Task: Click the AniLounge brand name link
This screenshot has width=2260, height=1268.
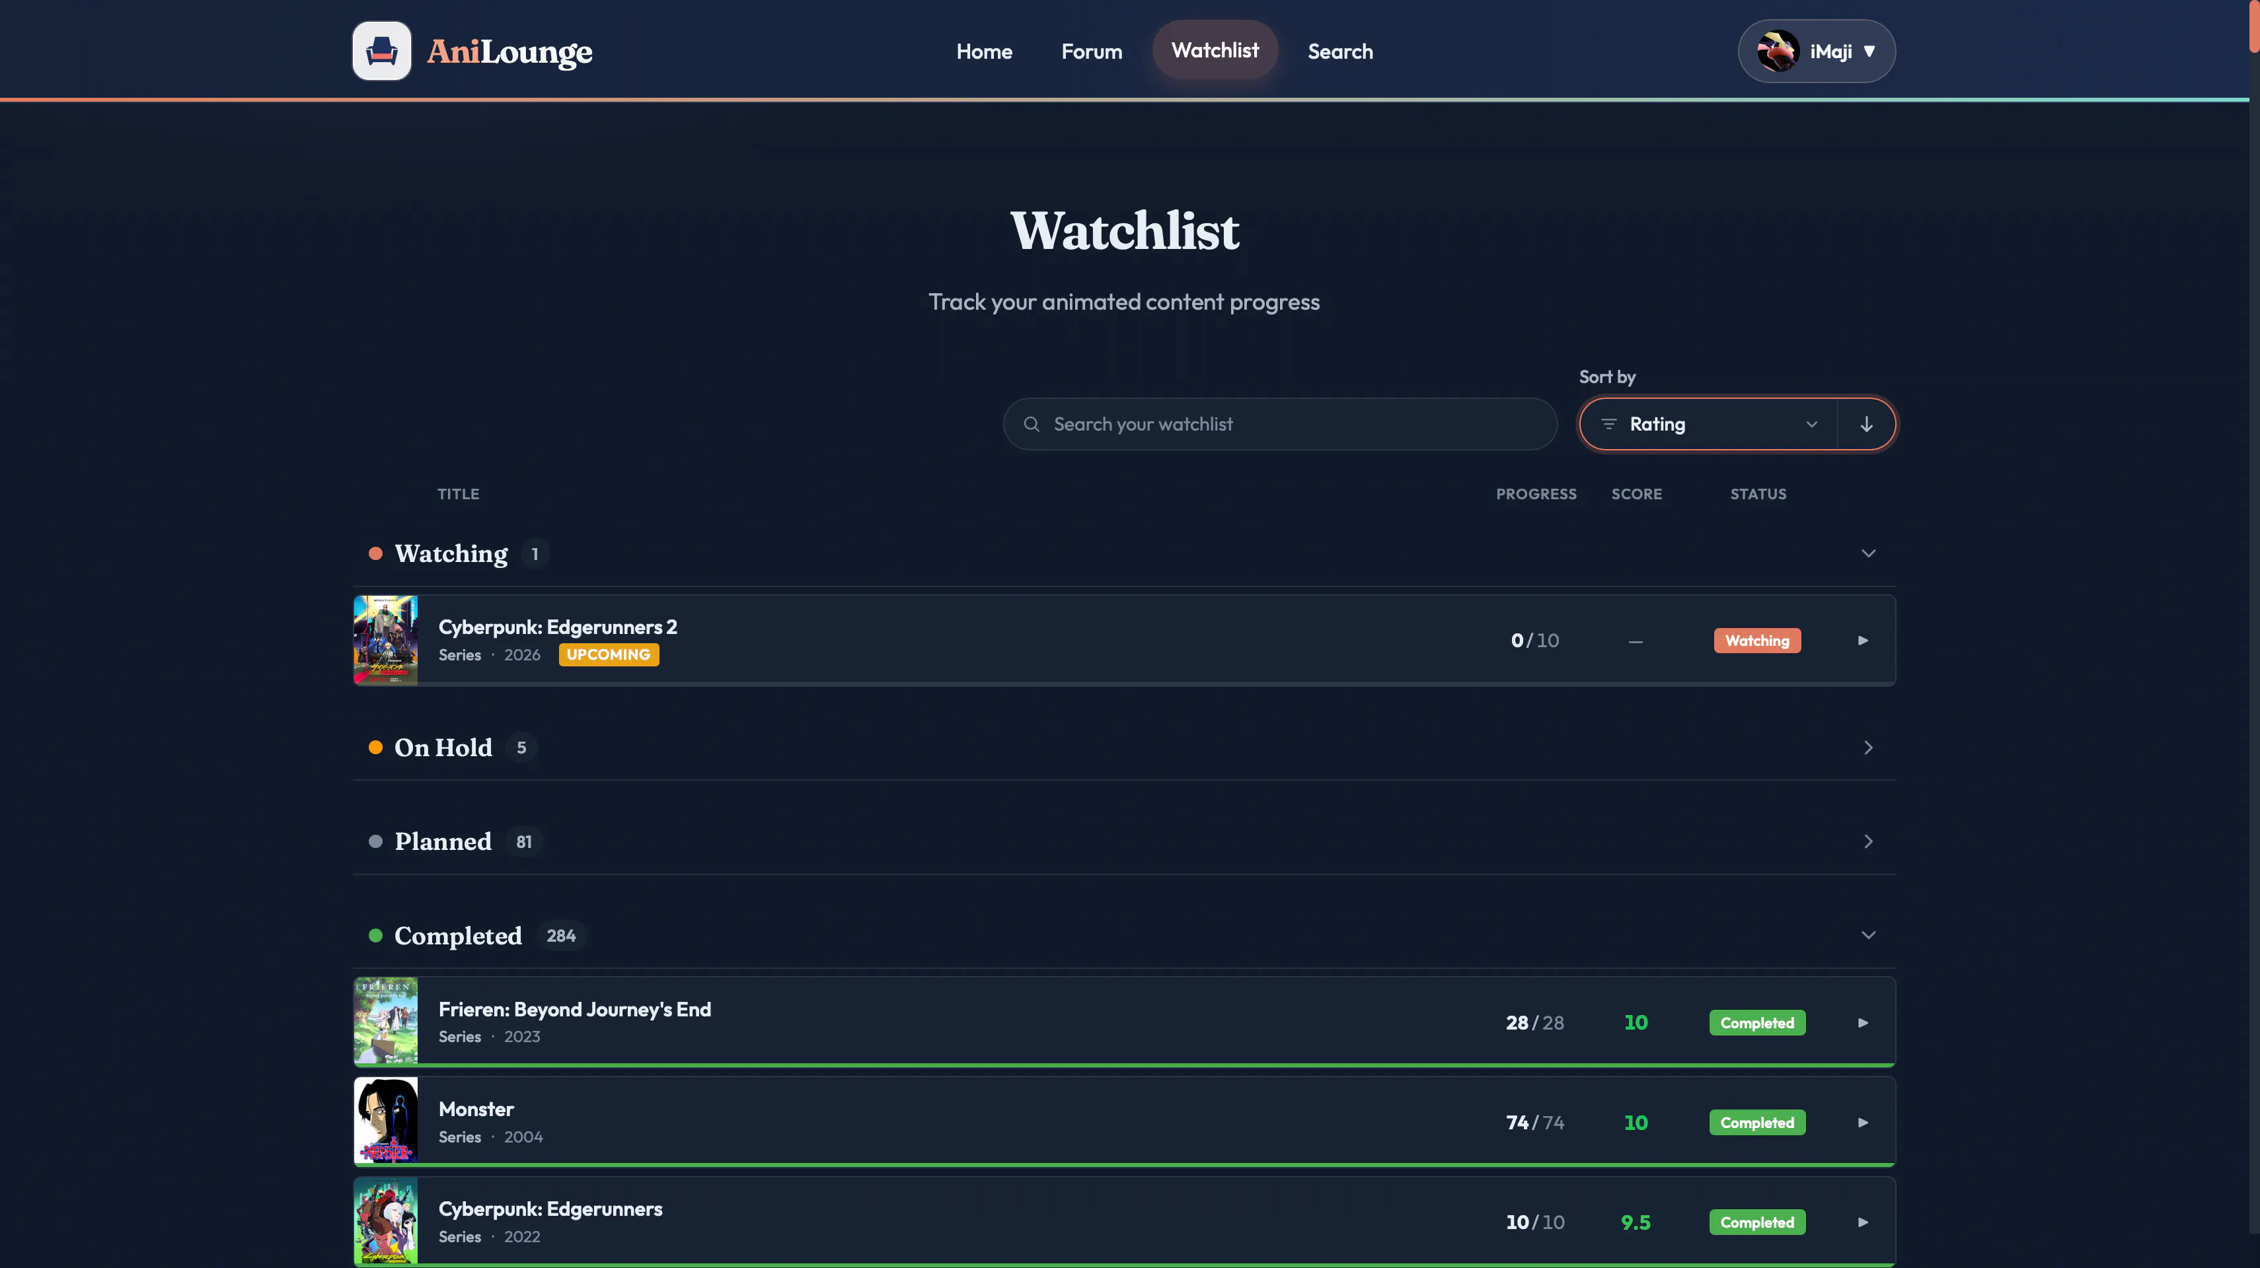Action: click(x=509, y=52)
